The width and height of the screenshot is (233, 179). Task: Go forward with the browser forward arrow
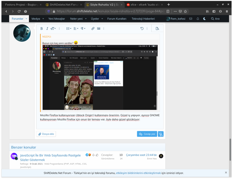(13, 11)
